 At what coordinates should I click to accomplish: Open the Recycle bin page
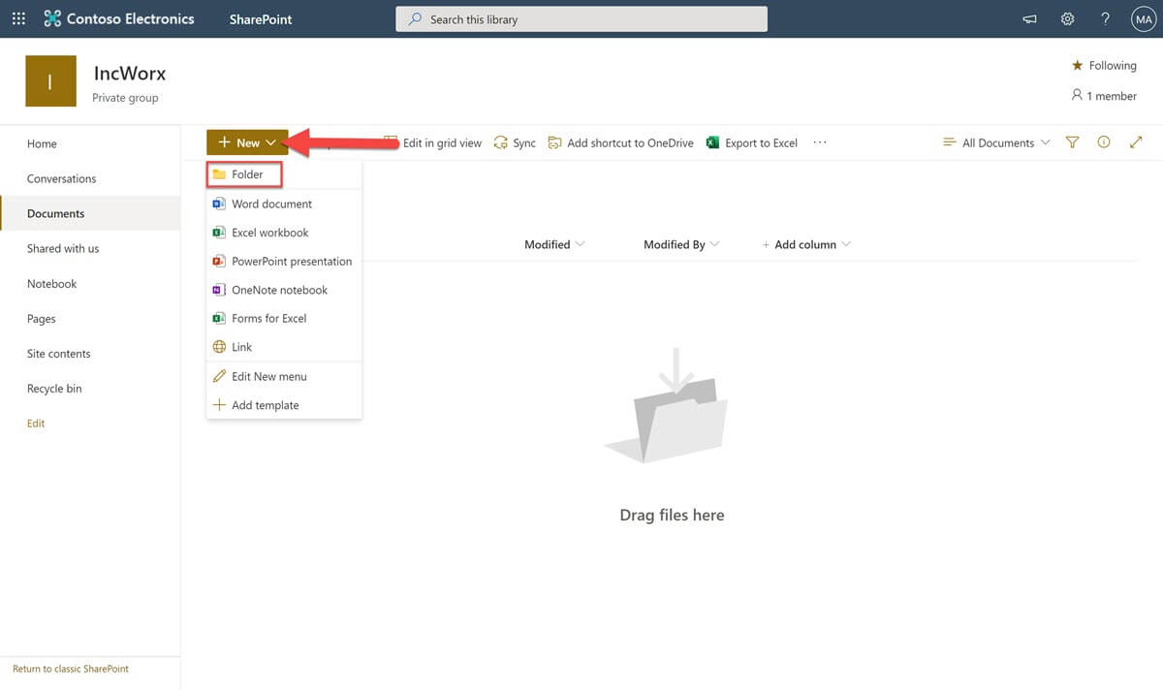coord(54,388)
